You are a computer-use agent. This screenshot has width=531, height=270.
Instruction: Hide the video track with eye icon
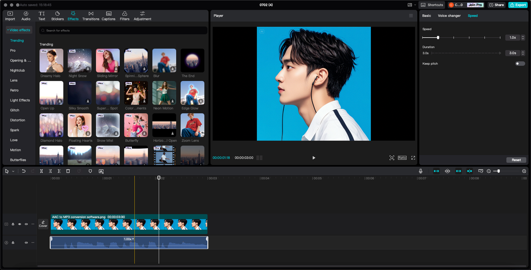click(x=19, y=224)
